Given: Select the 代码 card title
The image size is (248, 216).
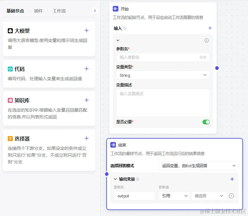Looking at the screenshot, I should [19, 69].
